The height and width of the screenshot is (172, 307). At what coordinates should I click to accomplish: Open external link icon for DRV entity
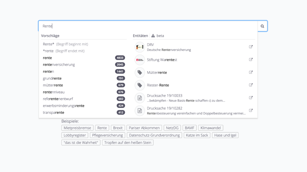[x=251, y=47]
